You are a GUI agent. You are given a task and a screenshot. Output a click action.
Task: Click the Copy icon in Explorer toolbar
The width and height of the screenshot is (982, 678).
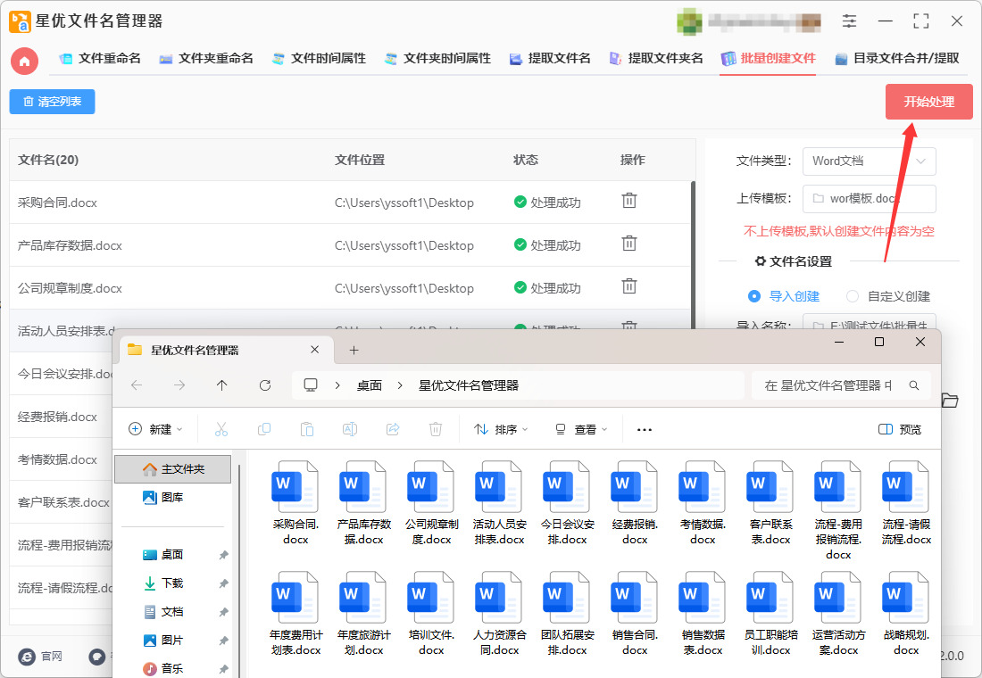pyautogui.click(x=264, y=429)
